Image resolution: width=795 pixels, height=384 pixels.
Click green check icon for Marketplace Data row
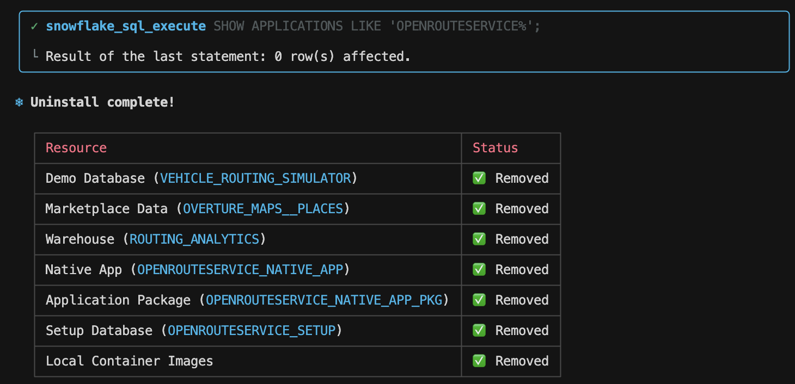(x=479, y=209)
